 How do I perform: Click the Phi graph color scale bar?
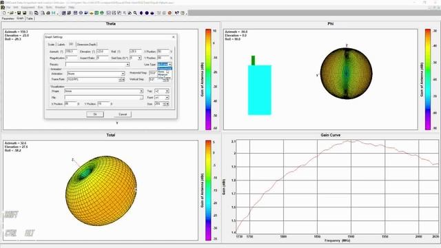click(427, 79)
